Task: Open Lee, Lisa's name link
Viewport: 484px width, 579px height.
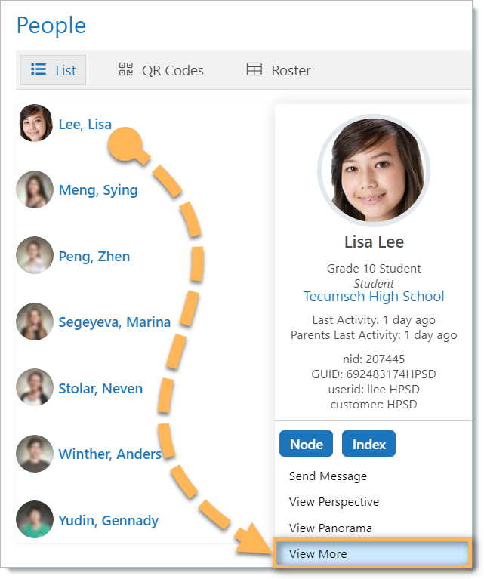Action: click(85, 125)
